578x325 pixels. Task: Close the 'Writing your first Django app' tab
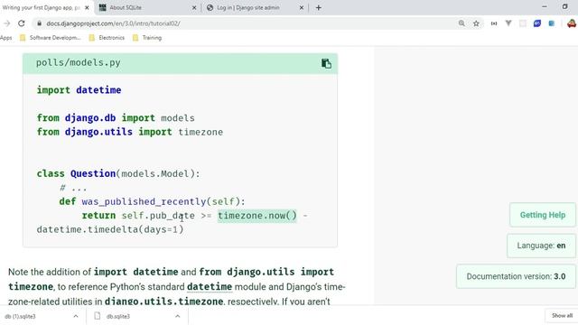pos(87,7)
